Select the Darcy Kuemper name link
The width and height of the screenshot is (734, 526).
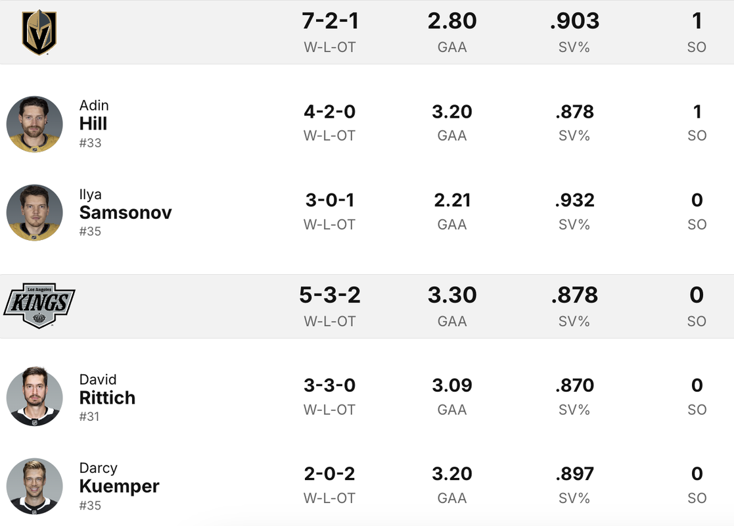pyautogui.click(x=120, y=477)
